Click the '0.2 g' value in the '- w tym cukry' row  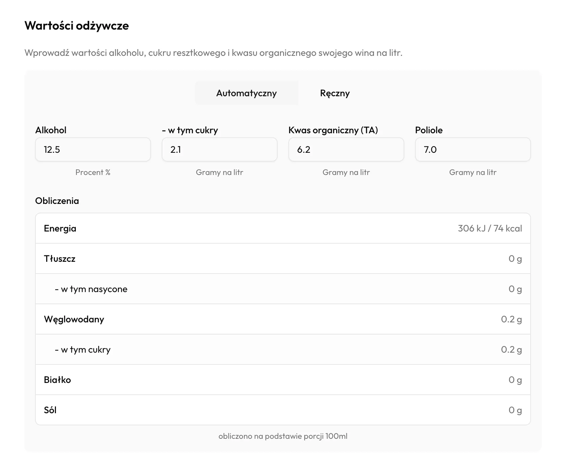[511, 350]
